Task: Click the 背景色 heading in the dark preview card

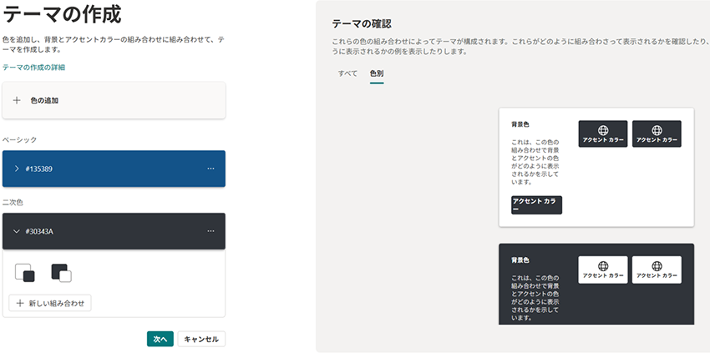Action: pyautogui.click(x=520, y=260)
